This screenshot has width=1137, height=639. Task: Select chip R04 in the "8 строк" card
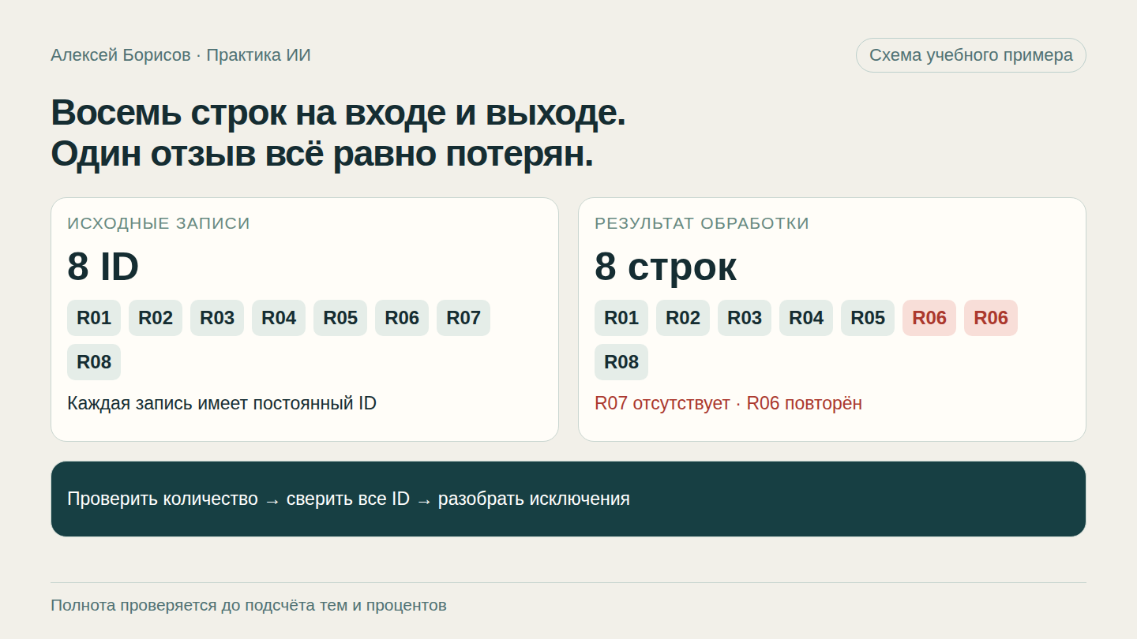[806, 318]
